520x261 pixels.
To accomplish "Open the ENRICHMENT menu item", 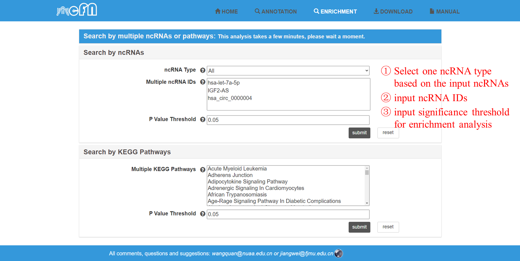I will click(x=335, y=12).
